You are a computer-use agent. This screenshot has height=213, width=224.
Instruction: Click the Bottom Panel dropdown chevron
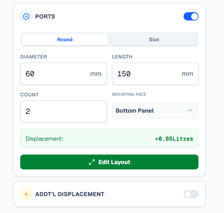190,110
